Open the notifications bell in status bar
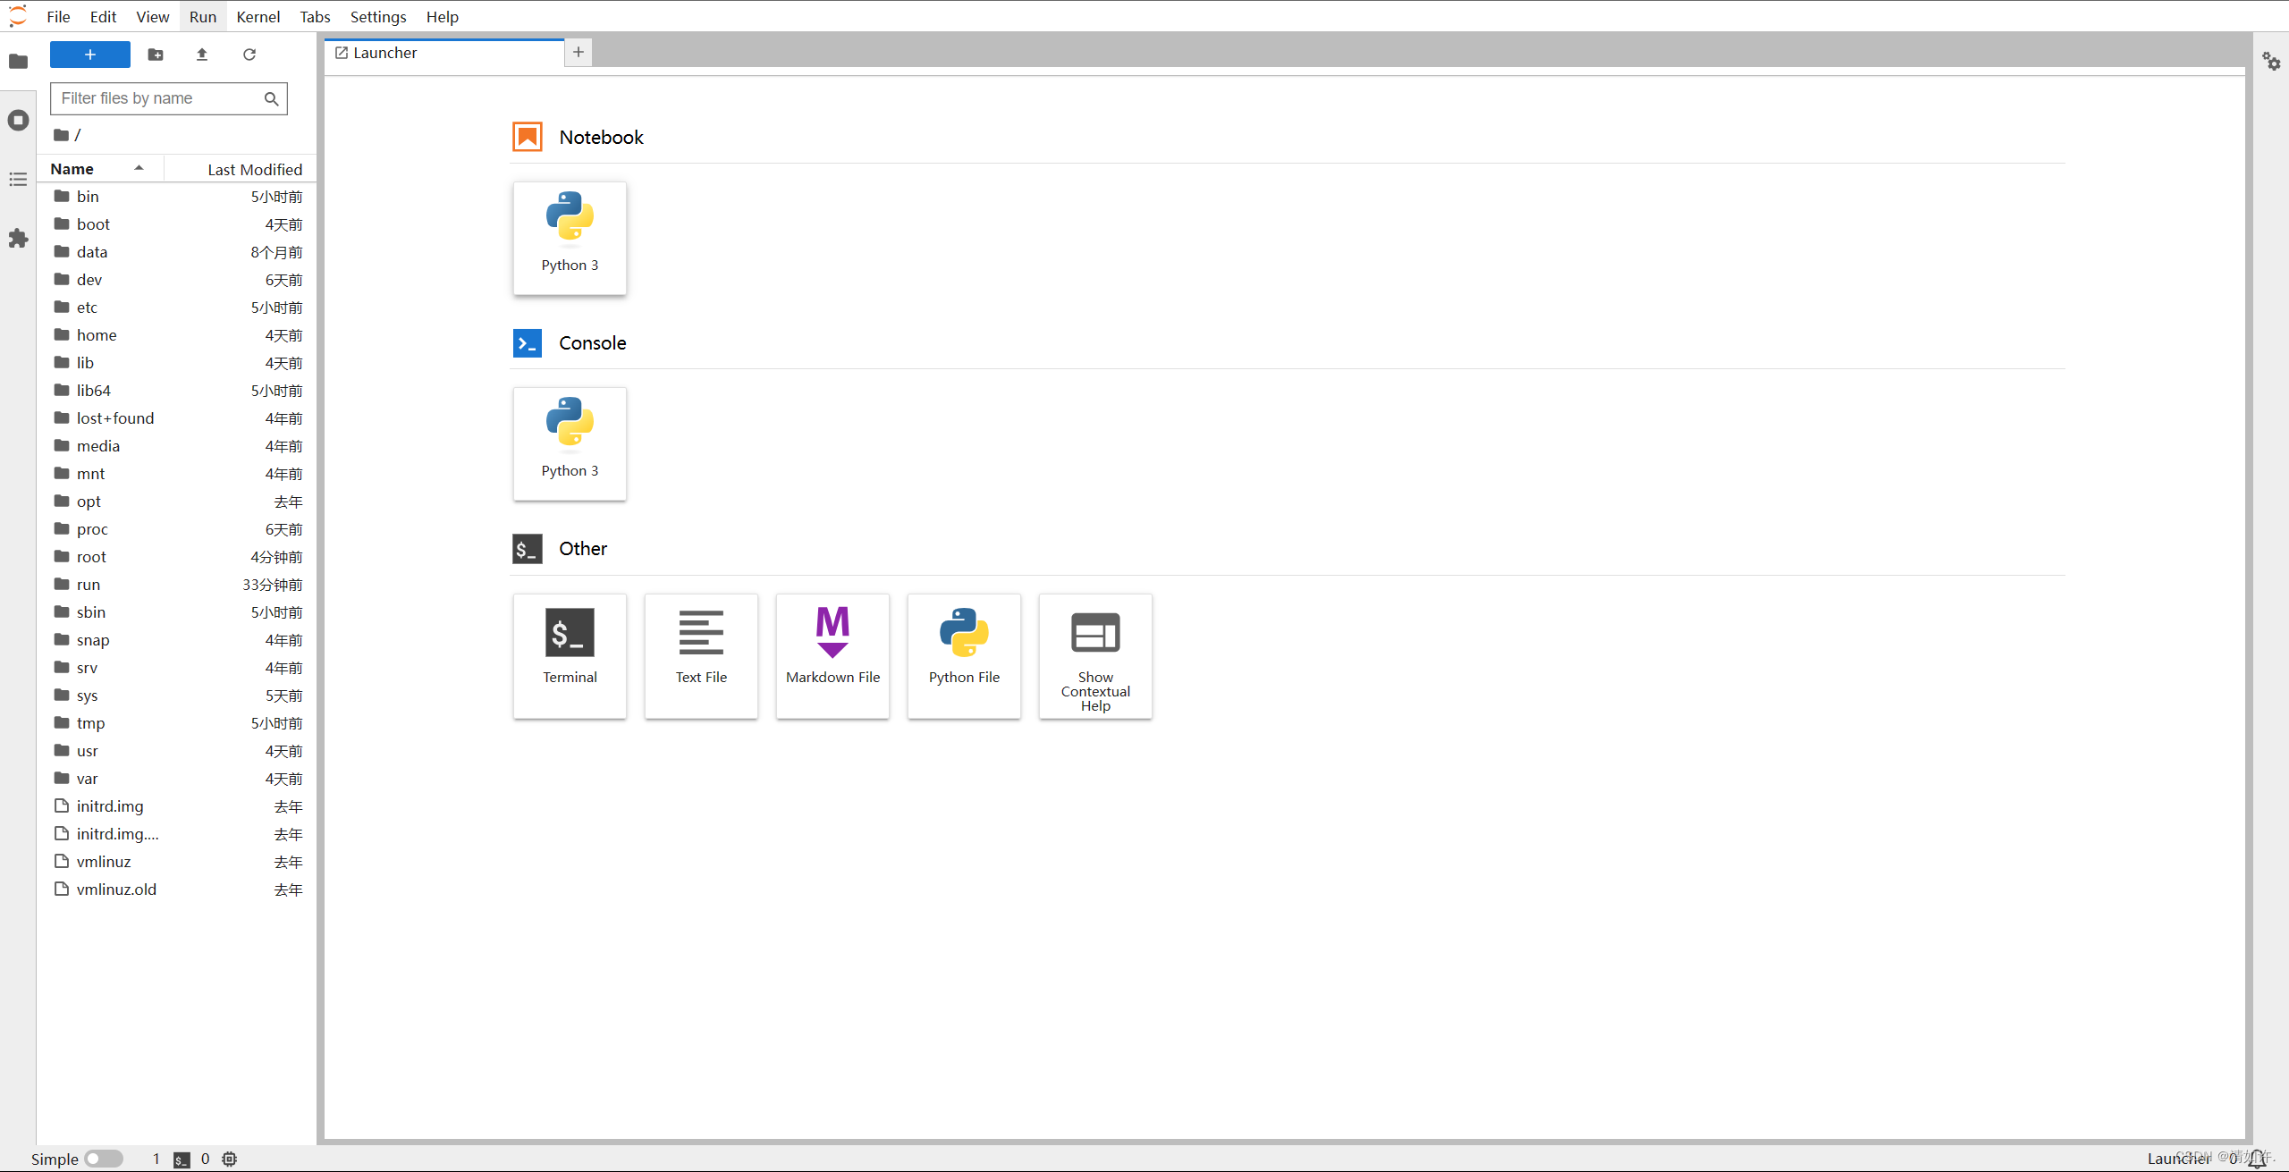Viewport: 2289px width, 1172px height. (2257, 1159)
